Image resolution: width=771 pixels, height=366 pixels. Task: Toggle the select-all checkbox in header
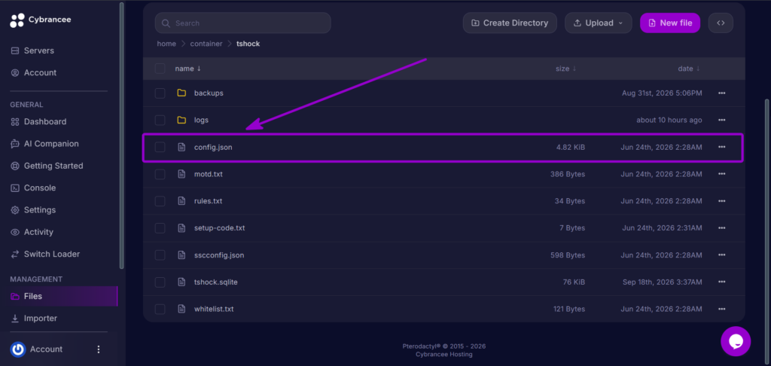pos(160,69)
